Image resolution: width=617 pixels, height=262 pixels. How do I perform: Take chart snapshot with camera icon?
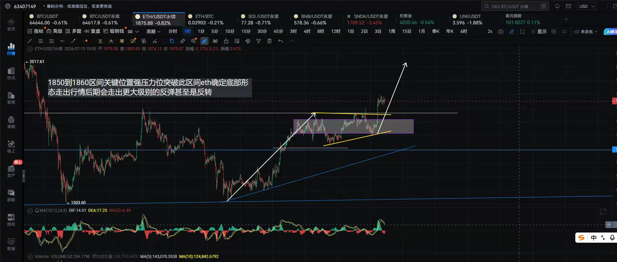501,32
